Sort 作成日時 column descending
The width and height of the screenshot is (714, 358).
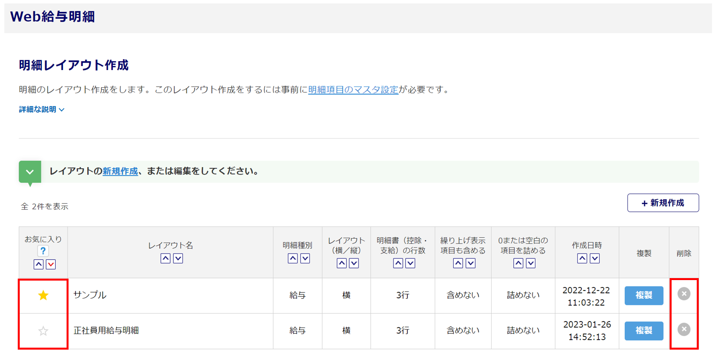pos(595,258)
